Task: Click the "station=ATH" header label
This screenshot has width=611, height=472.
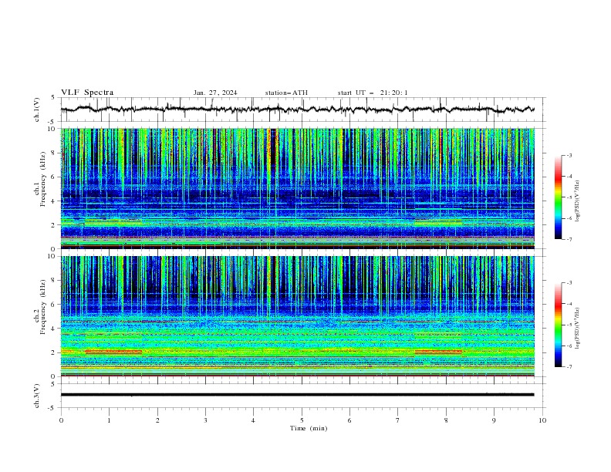Action: tap(286, 93)
